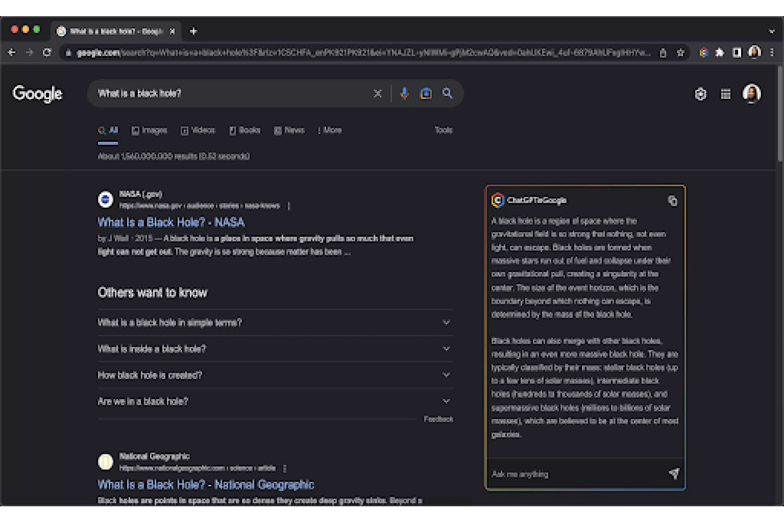The height and width of the screenshot is (523, 784).
Task: Switch to Images results tab
Action: (149, 130)
